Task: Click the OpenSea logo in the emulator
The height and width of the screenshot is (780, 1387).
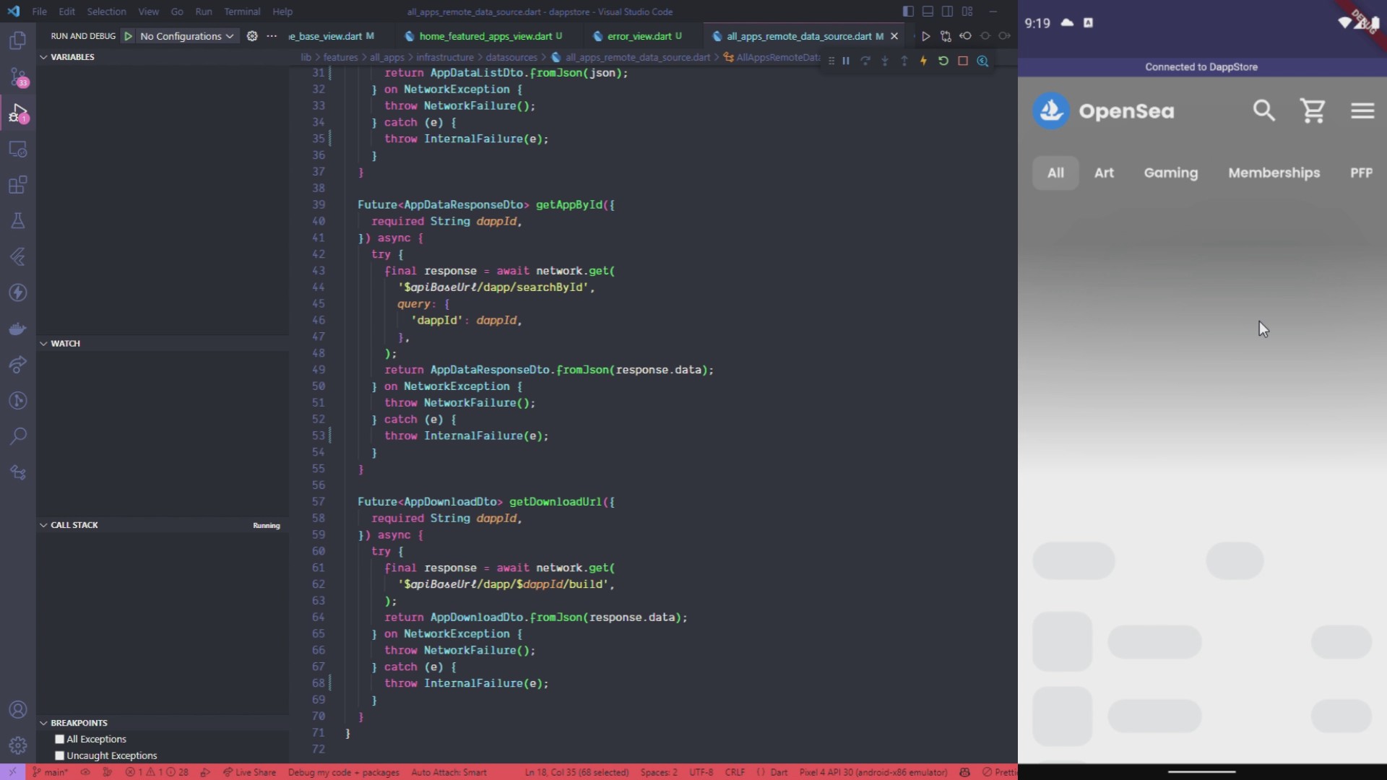Action: point(1051,111)
